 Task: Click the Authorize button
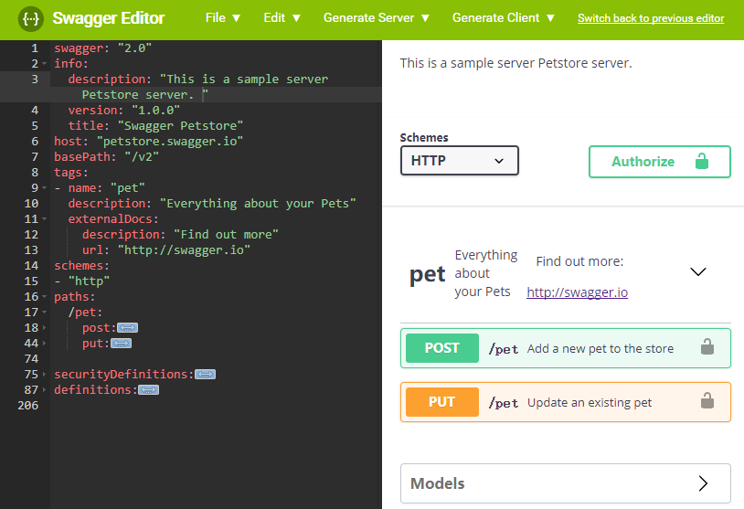[660, 162]
